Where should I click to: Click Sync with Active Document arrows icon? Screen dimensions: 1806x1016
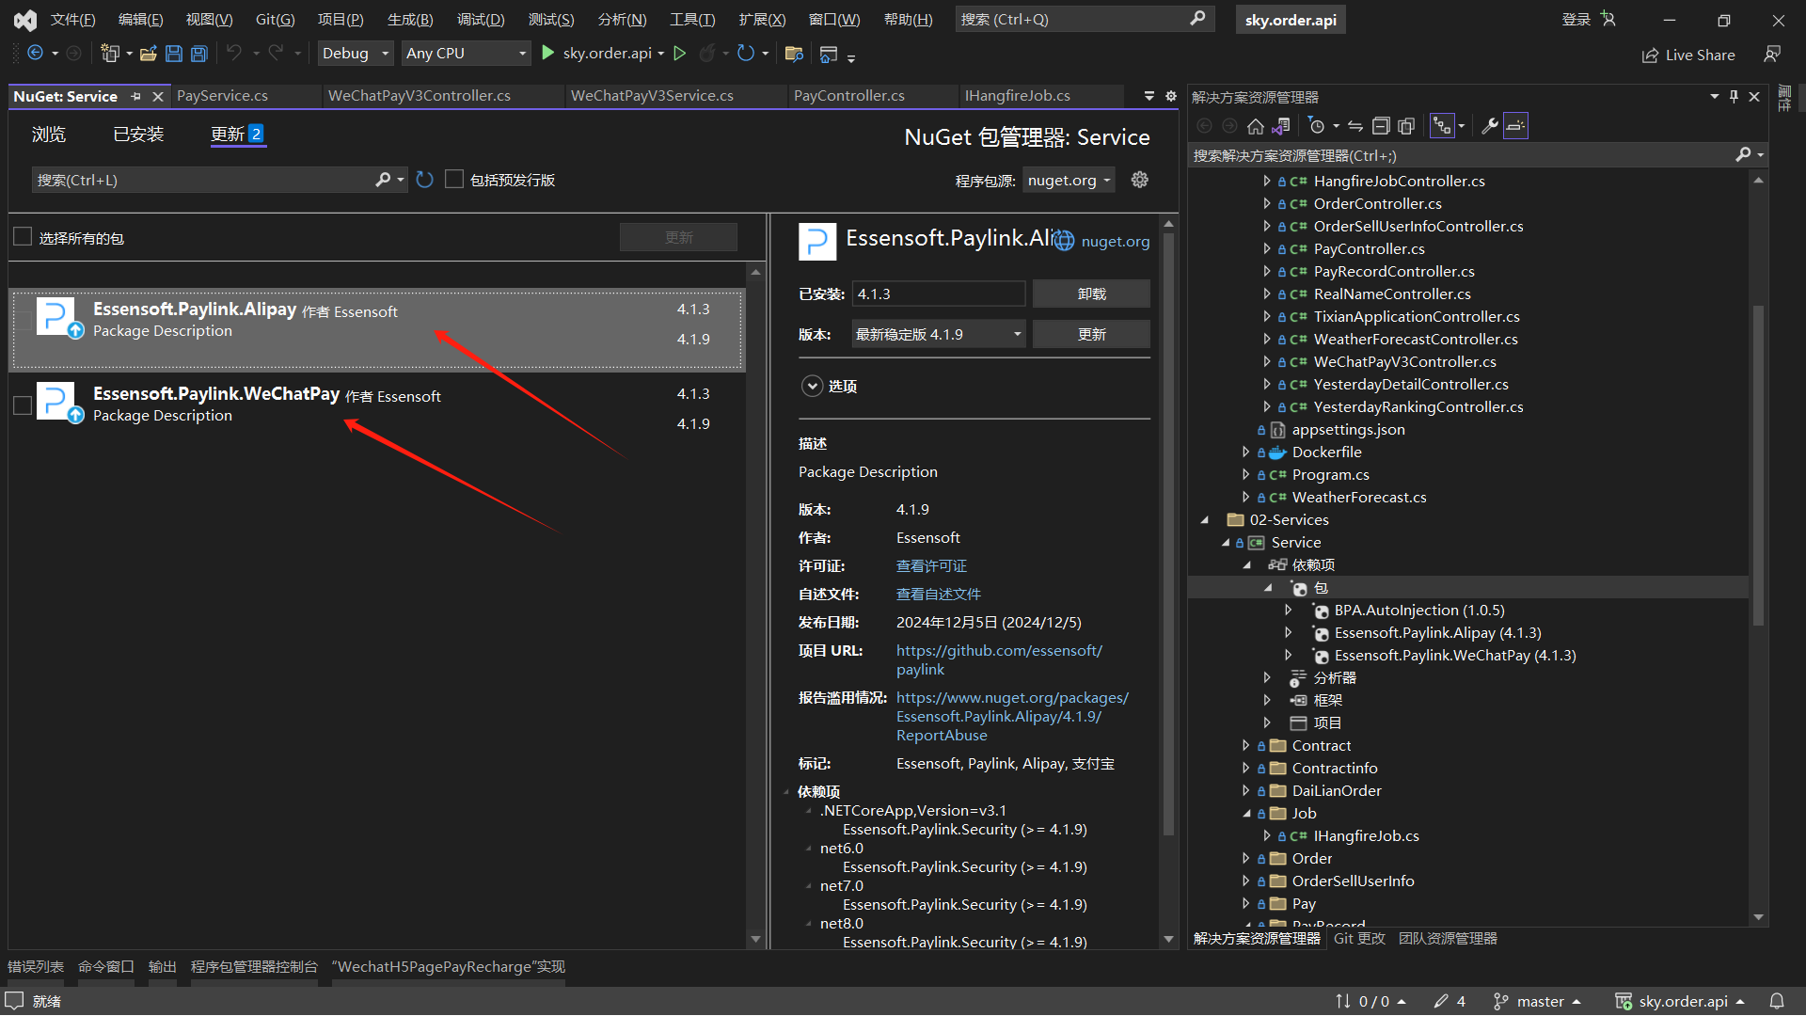pyautogui.click(x=1355, y=126)
